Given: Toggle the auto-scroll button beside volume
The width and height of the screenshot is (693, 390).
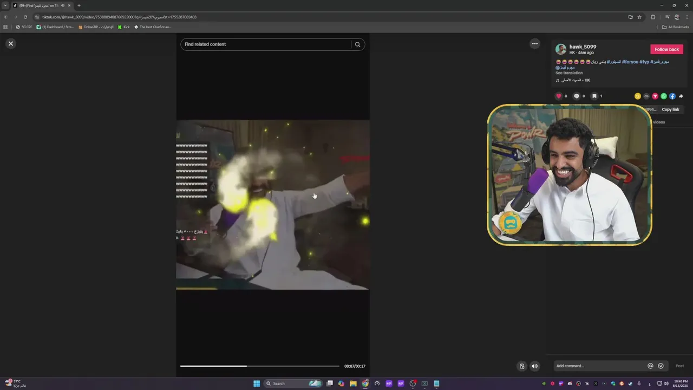Looking at the screenshot, I should click(522, 366).
